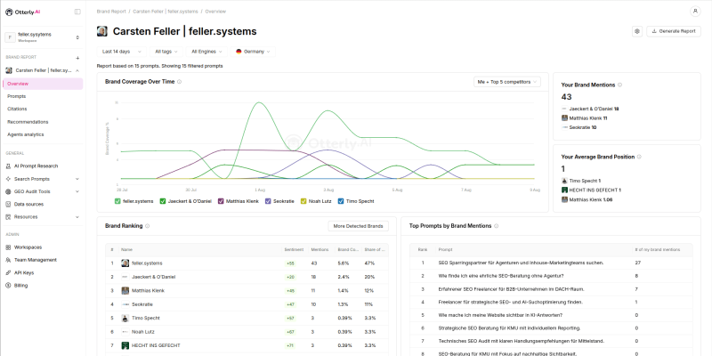The width and height of the screenshot is (712, 356).
Task: Open the feller.sysytems workspace switcher
Action: (42, 37)
